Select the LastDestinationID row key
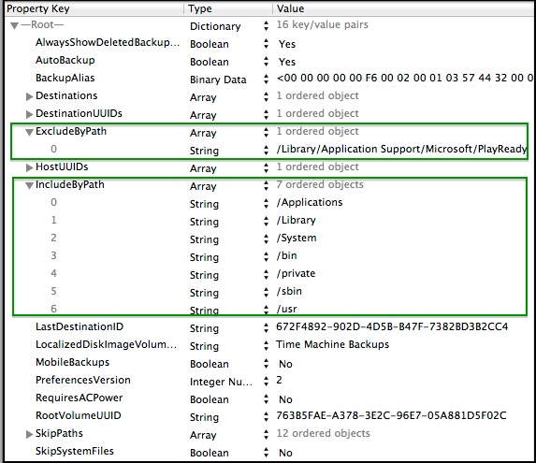 80,326
